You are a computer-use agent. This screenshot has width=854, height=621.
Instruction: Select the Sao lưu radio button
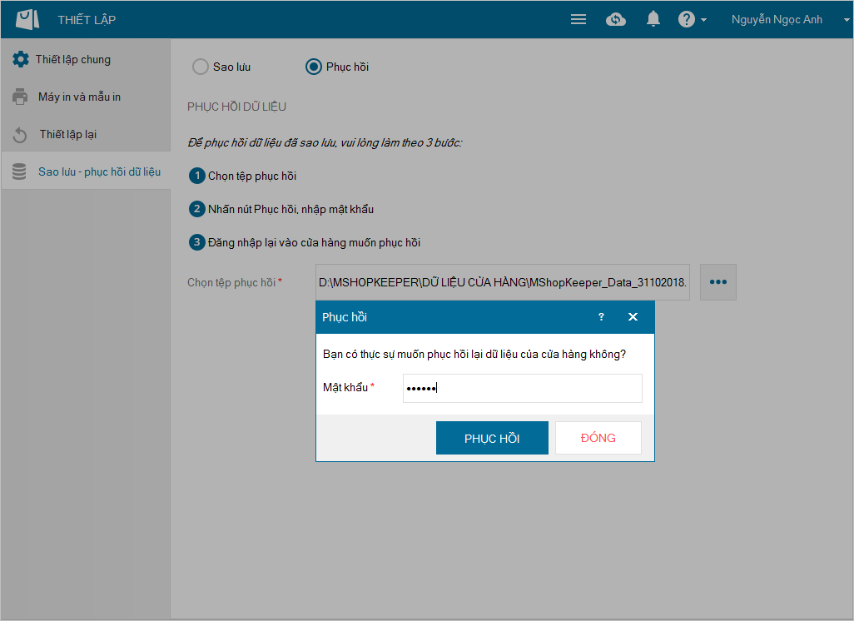[201, 67]
